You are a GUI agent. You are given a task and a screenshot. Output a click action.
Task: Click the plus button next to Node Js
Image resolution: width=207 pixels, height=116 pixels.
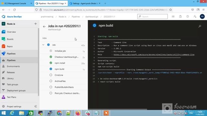36,24
